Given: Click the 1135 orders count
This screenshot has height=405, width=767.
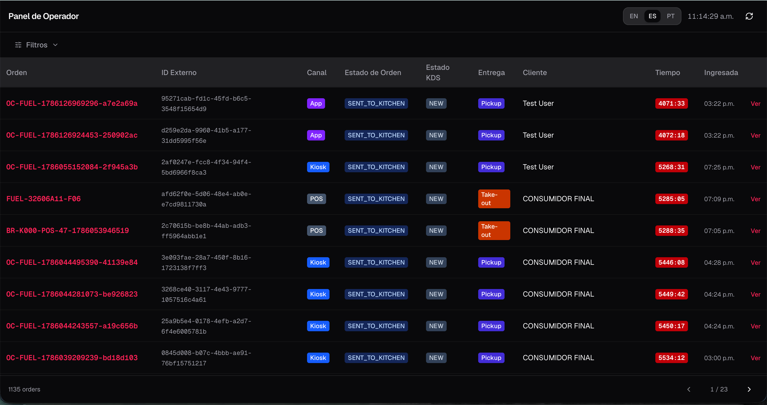Looking at the screenshot, I should [24, 389].
